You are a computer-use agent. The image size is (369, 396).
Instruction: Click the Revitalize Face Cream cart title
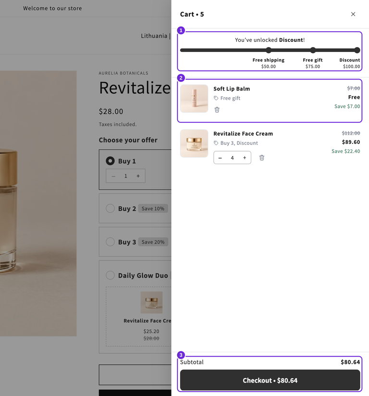pos(243,134)
